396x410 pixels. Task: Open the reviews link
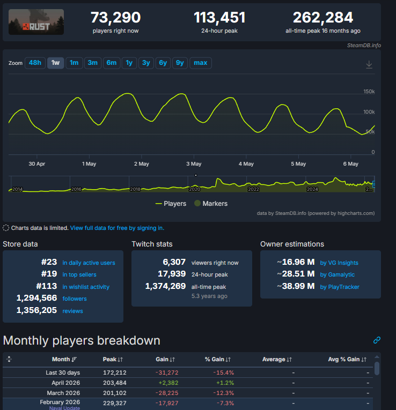72,311
